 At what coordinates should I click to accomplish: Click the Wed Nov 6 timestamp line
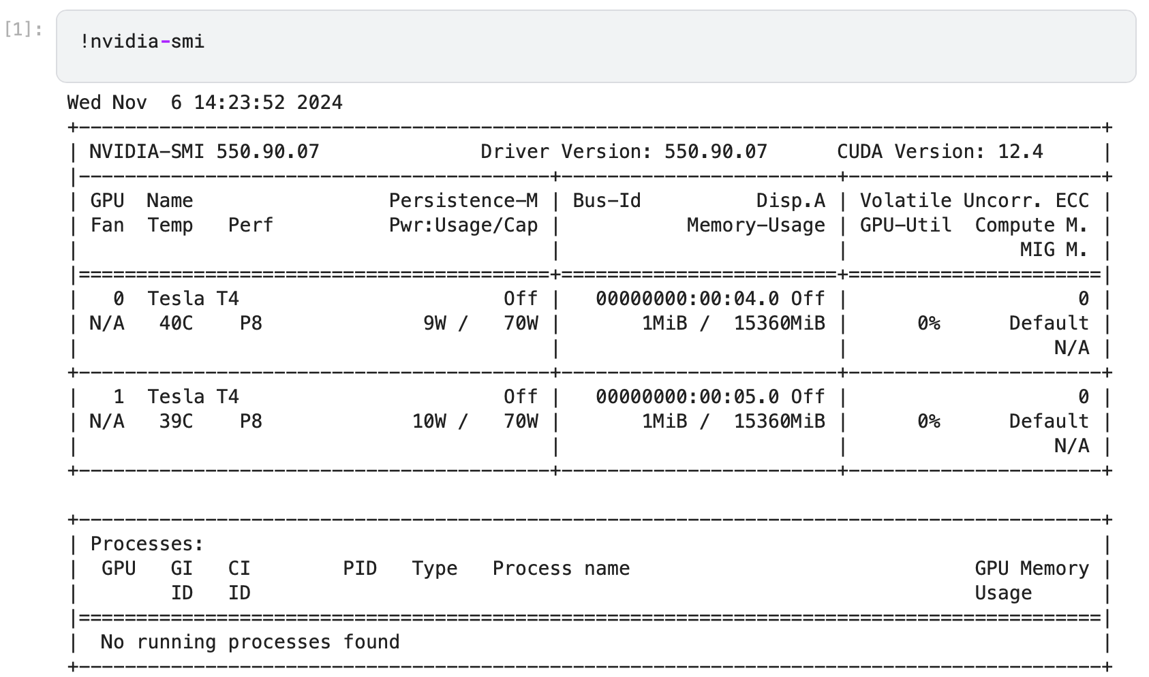pos(204,103)
